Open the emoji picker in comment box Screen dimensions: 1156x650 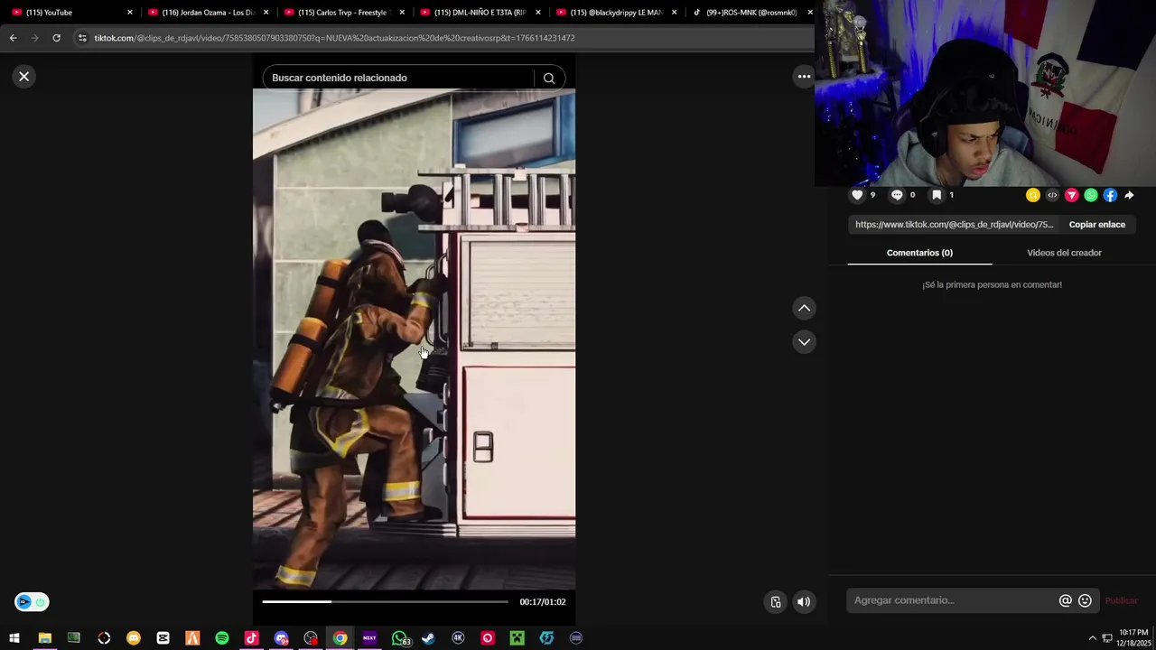click(1086, 600)
